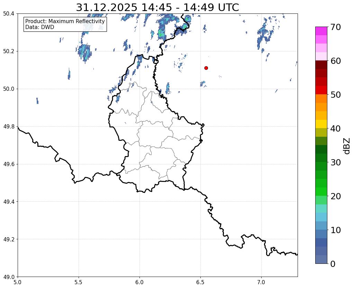Pick the dark green swatch near 30 dBZ
354x288 pixels.
(x=321, y=158)
